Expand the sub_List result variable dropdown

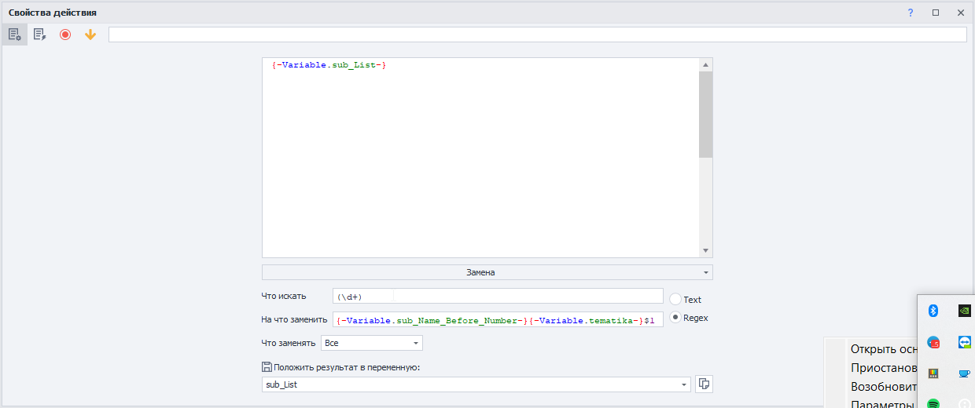(x=683, y=384)
